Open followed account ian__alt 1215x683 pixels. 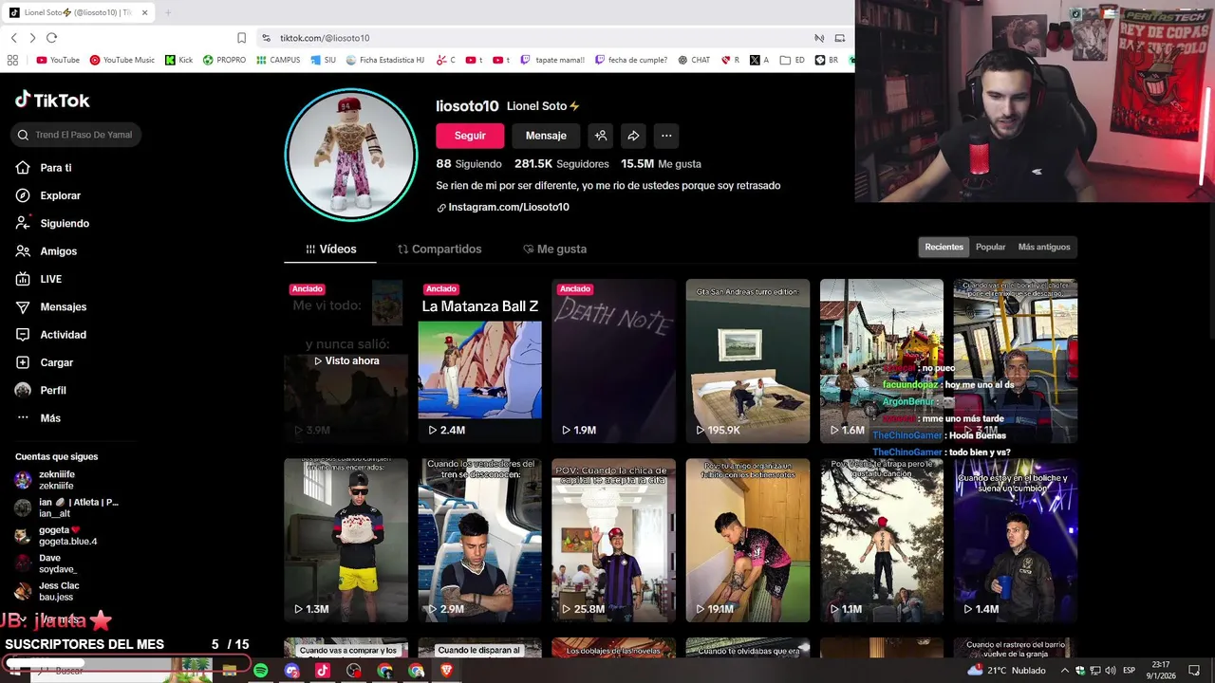66,508
